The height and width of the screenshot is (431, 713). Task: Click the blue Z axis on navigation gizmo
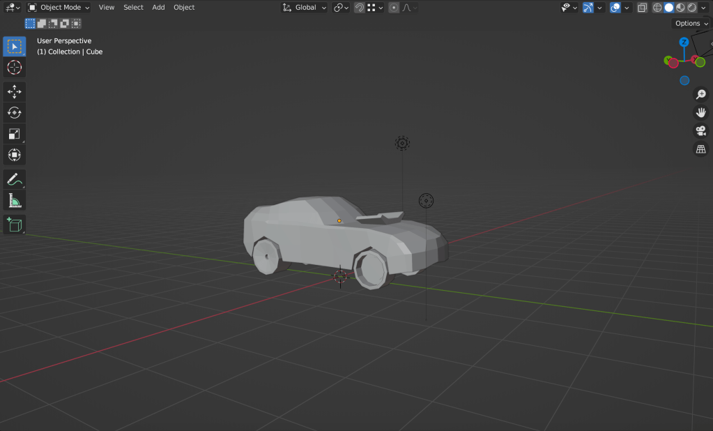[x=684, y=43]
